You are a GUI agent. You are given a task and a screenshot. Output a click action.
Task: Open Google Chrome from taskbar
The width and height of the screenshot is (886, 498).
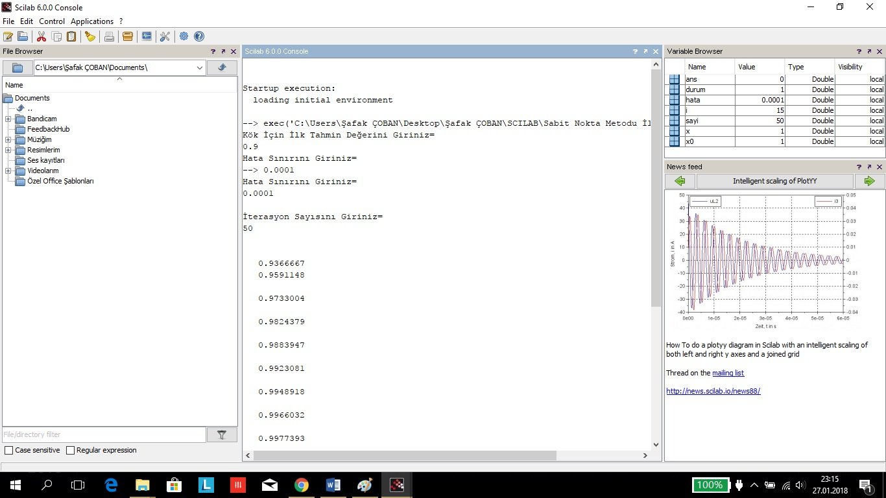(x=301, y=484)
